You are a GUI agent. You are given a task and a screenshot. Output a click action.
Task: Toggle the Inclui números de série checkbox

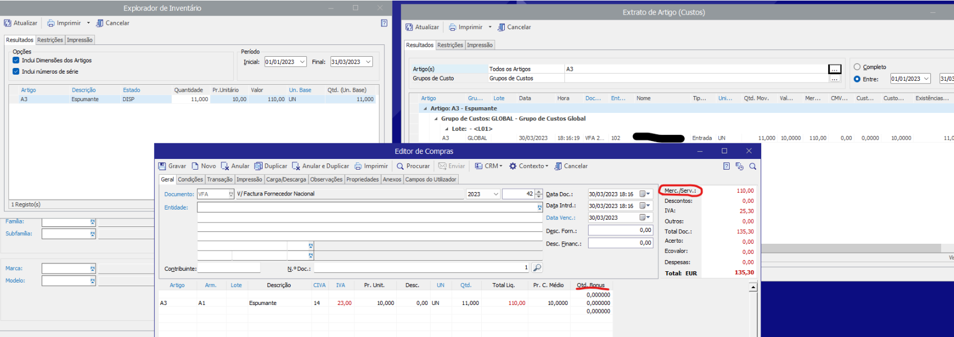pos(16,71)
